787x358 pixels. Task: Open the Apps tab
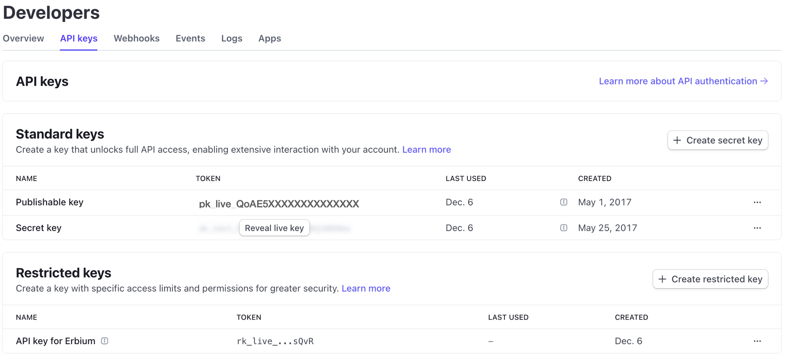[270, 38]
